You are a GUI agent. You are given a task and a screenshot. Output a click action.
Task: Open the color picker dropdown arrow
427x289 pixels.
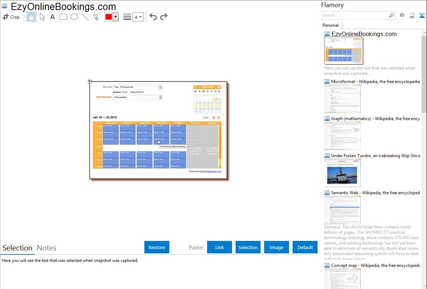(115, 17)
